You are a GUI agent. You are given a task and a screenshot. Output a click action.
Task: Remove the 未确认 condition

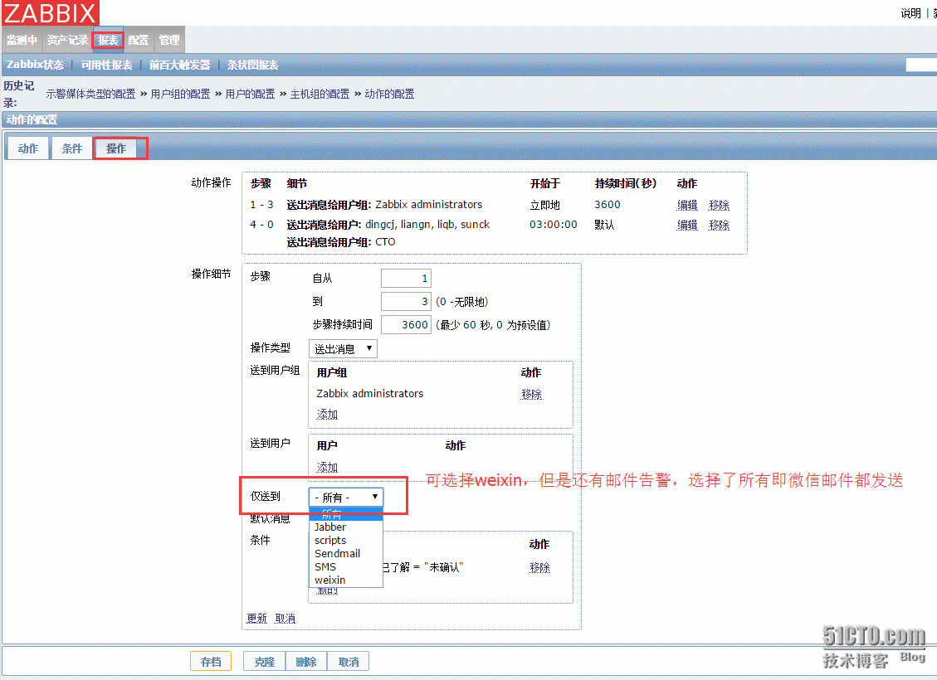click(x=539, y=567)
